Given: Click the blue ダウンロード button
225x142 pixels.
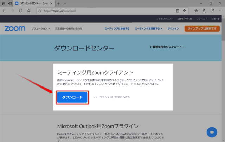Looking at the screenshot, I should coord(72,97).
